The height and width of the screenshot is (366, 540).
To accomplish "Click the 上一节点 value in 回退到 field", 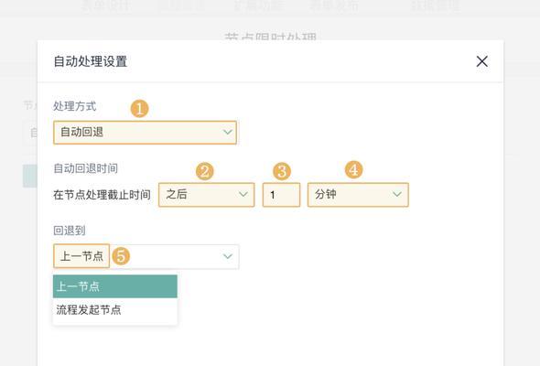I will pos(81,256).
